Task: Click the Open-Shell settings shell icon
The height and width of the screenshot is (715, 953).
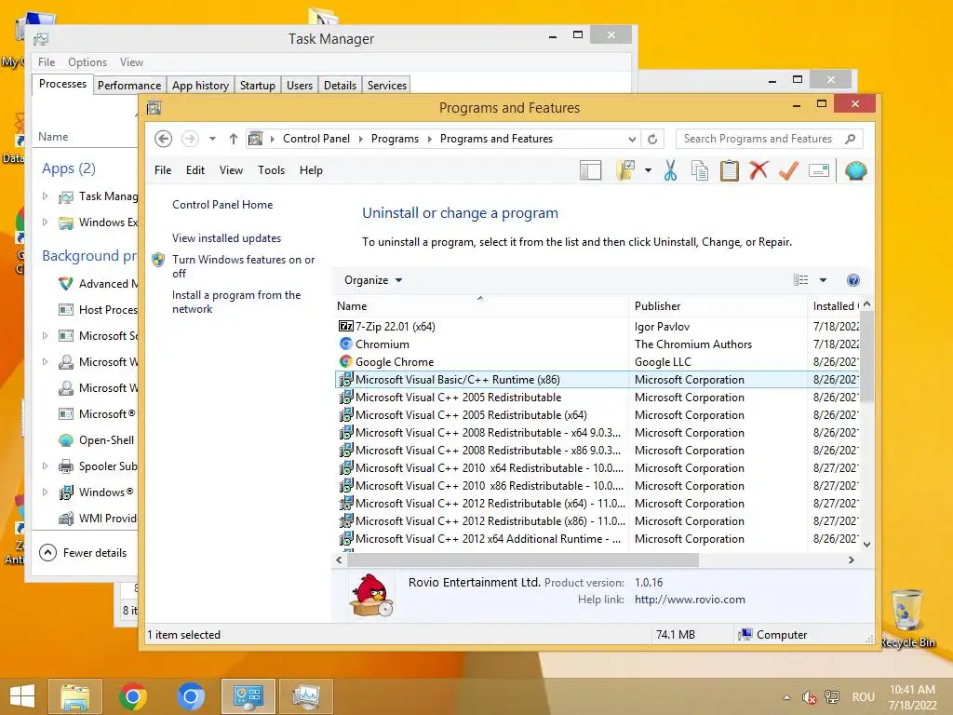Action: (855, 171)
